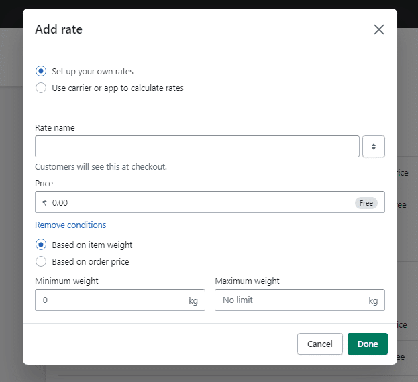Click the Rate name text field
418x382 pixels.
coord(197,146)
